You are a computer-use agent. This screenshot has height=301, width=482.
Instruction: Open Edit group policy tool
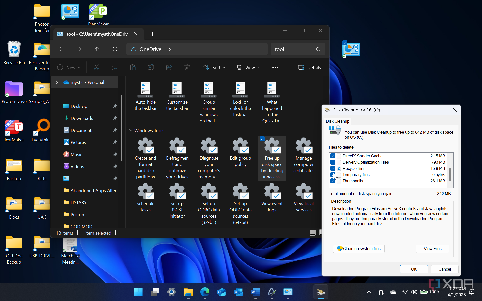[240, 152]
